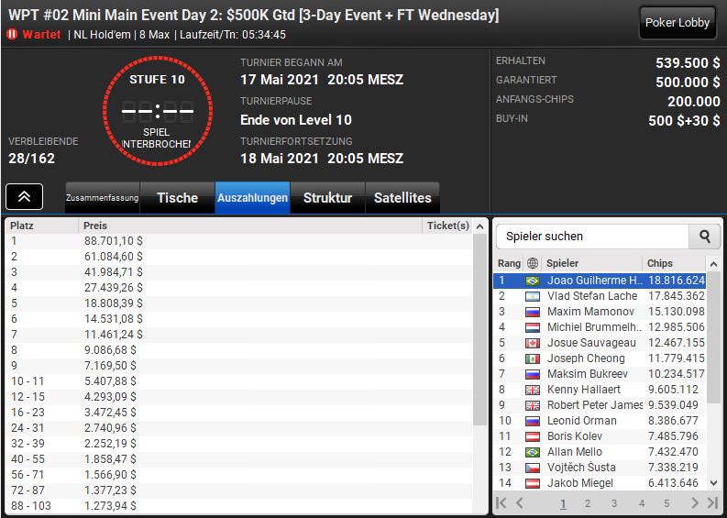The height and width of the screenshot is (518, 727).
Task: Switch to the Struktur tab
Action: point(328,198)
